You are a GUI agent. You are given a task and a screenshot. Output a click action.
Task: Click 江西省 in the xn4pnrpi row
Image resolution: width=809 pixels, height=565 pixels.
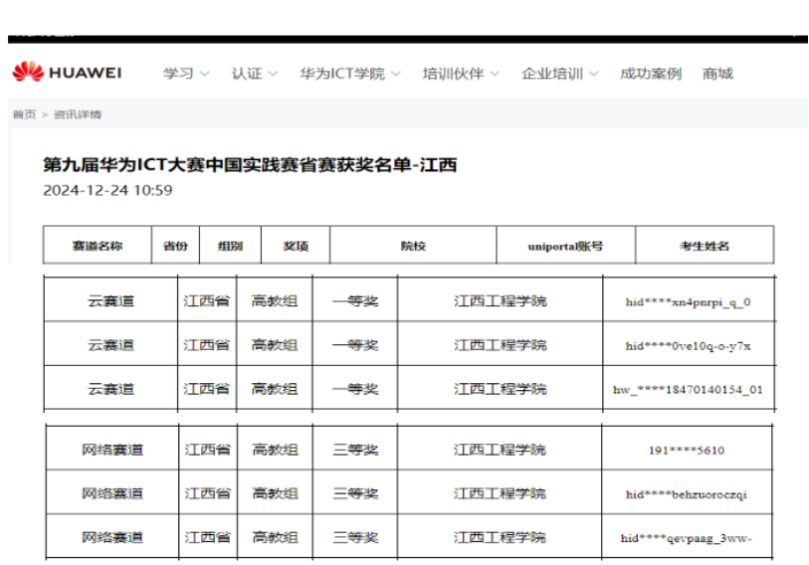point(206,300)
